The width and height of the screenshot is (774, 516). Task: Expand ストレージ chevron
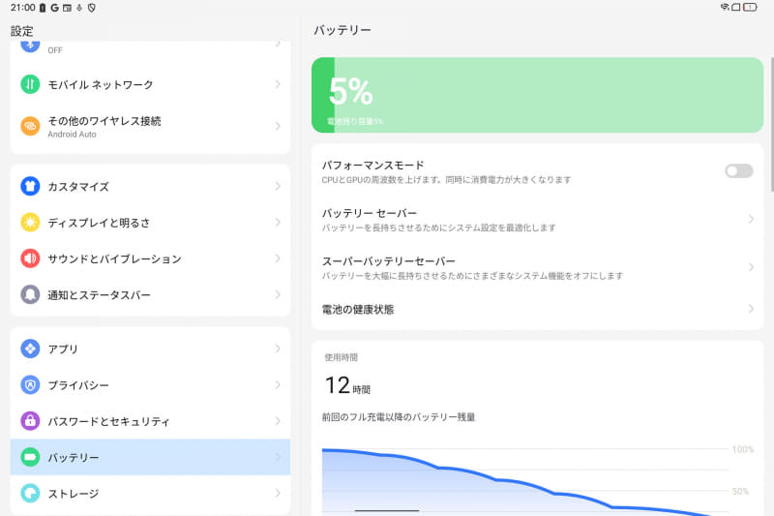pos(278,494)
